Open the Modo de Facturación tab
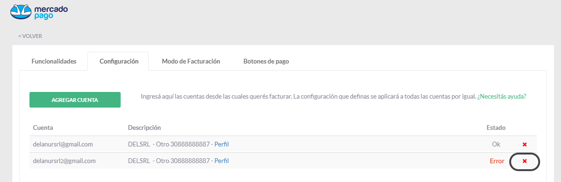561x182 pixels. coord(190,62)
